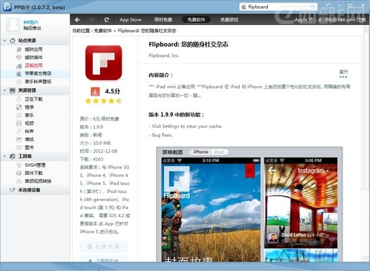Show the iPad screenshots

(x=219, y=152)
